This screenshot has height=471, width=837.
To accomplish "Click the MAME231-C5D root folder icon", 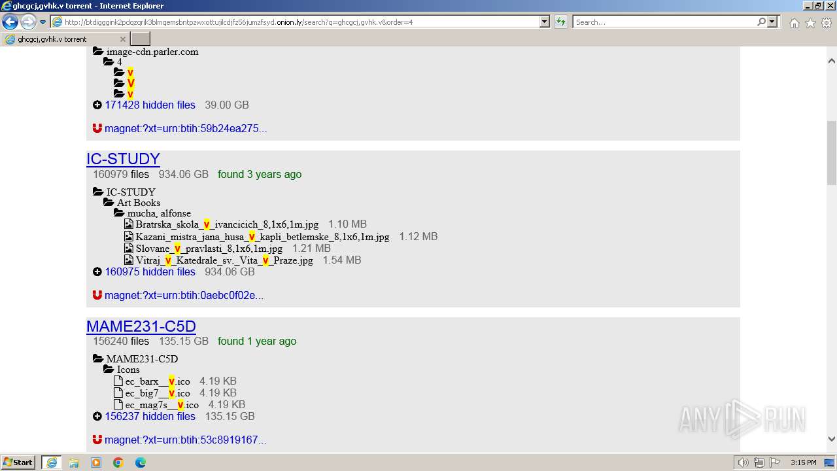I will 98,358.
